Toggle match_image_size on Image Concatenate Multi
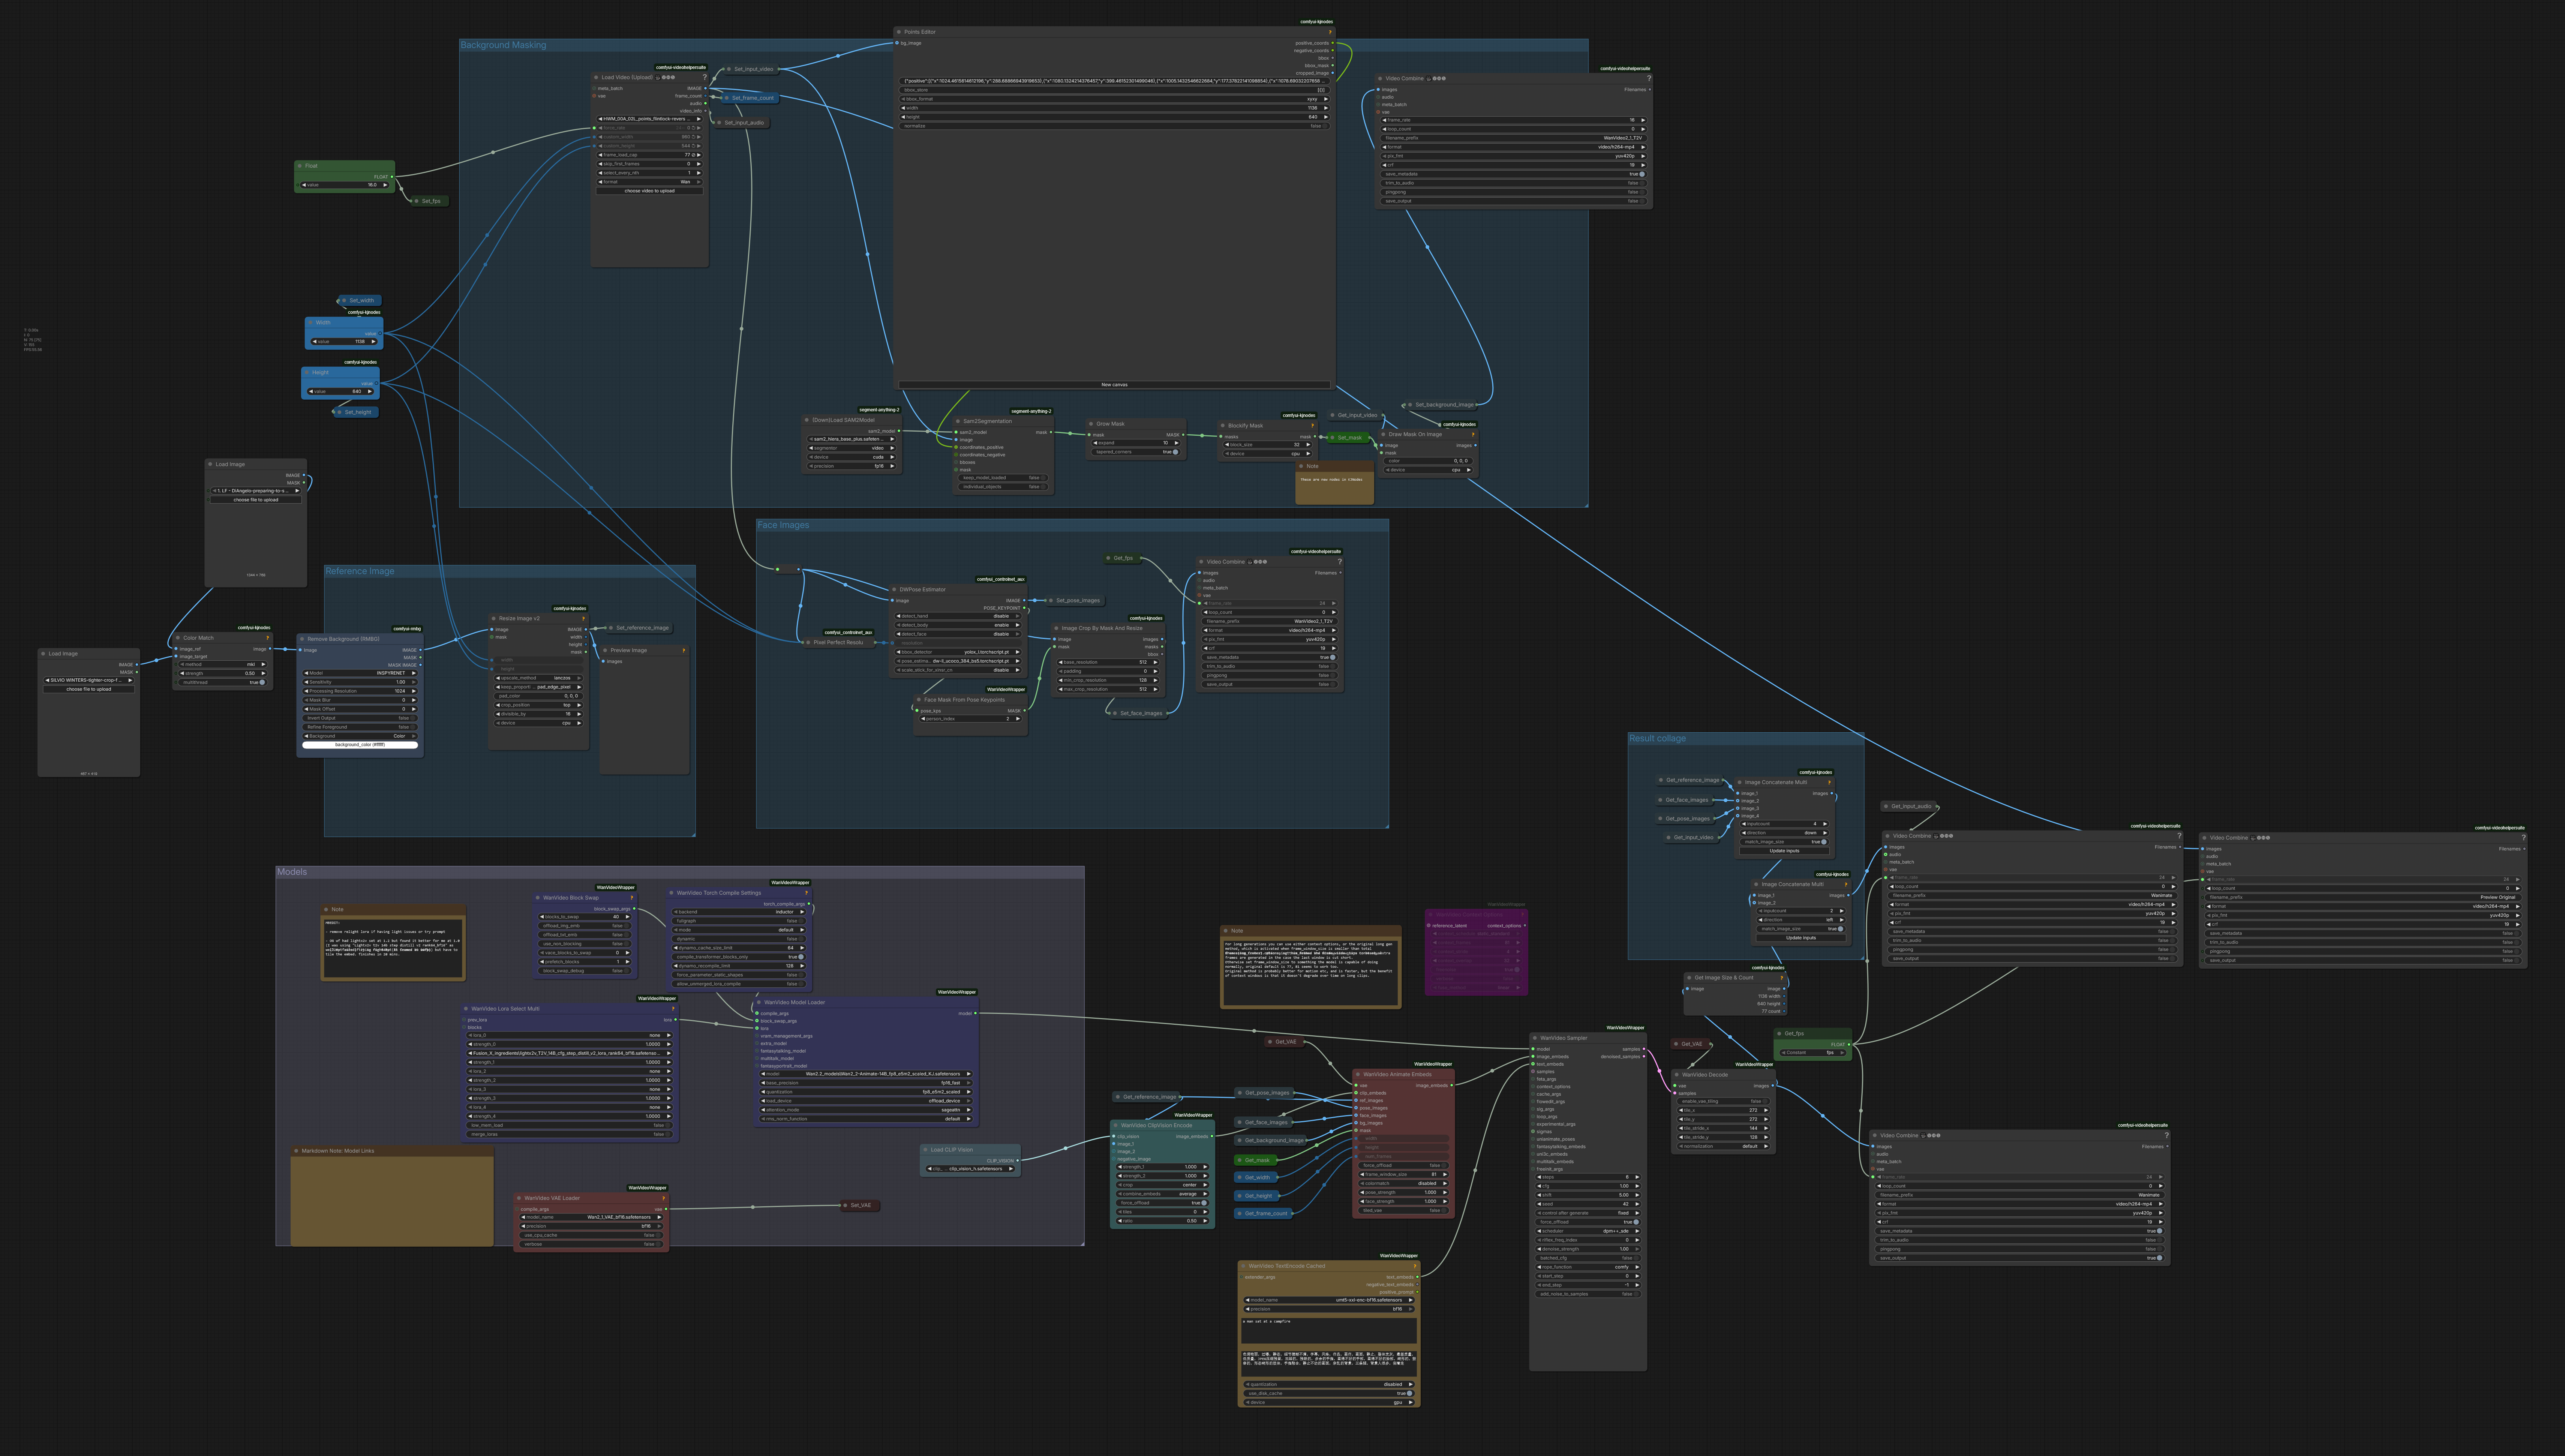Viewport: 2565px width, 1456px height. click(x=1823, y=842)
